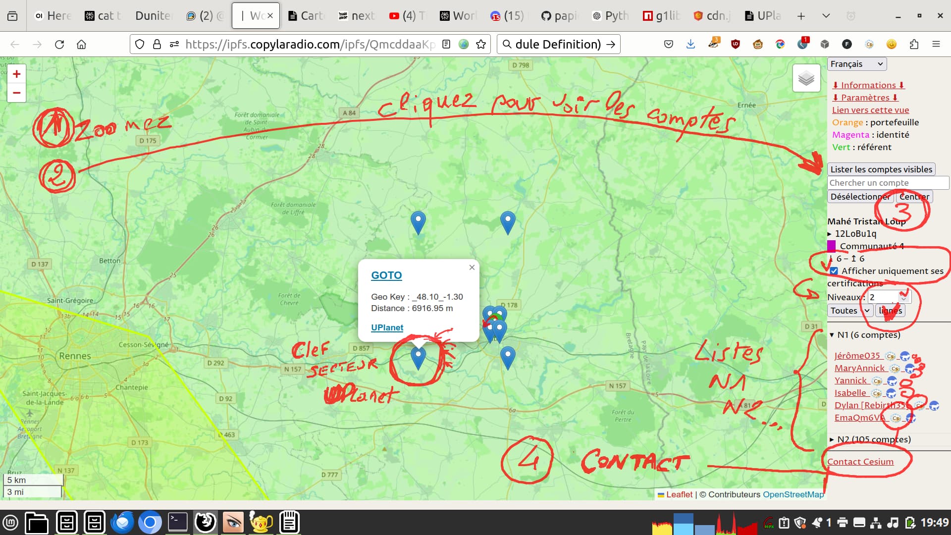
Task: Open the Contact Cesium link
Action: [x=860, y=462]
